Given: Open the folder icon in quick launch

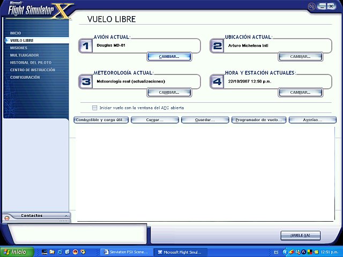Looking at the screenshot, I should (x=52, y=252).
